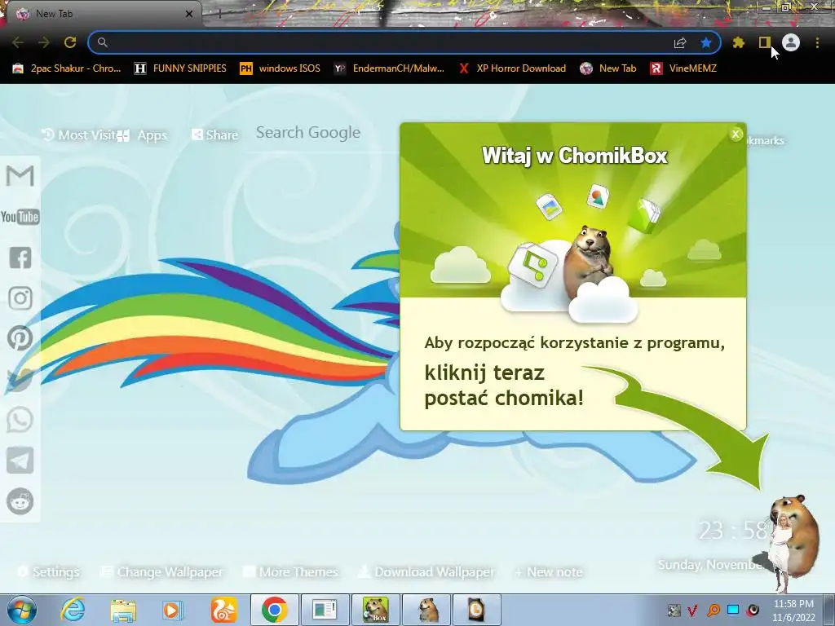835x626 pixels.
Task: Close the New Tab browser tab
Action: [188, 14]
